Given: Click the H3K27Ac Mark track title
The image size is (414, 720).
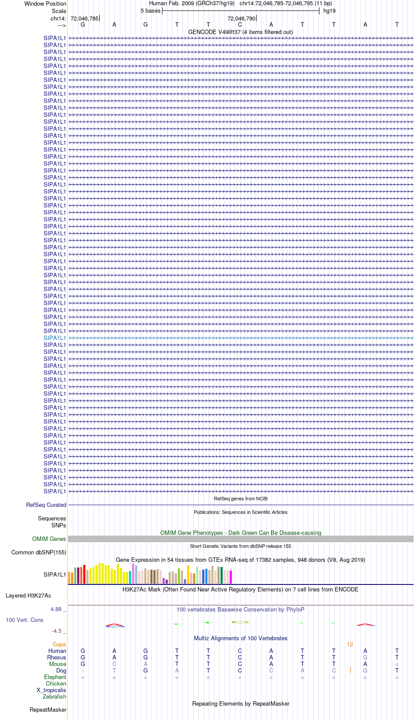Looking at the screenshot, I should point(241,589).
